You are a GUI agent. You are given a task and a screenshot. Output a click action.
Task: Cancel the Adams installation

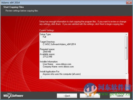tap(120, 96)
